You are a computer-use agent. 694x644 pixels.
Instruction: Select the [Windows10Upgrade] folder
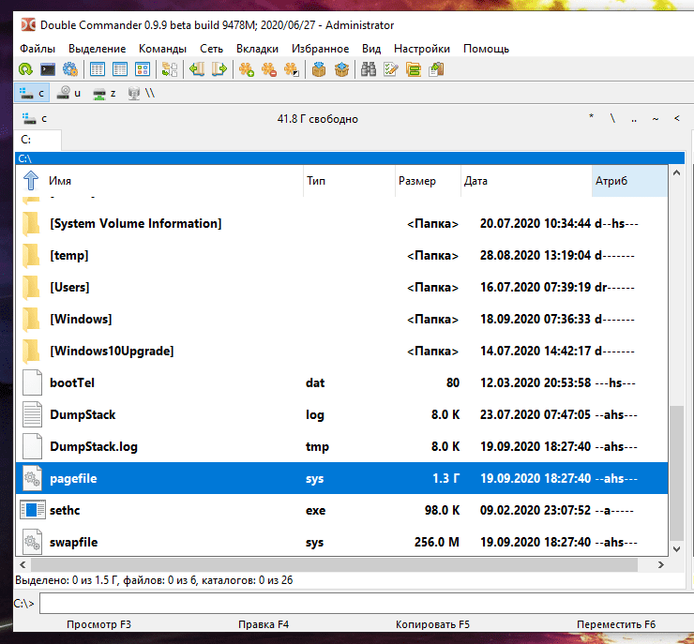[341, 351]
